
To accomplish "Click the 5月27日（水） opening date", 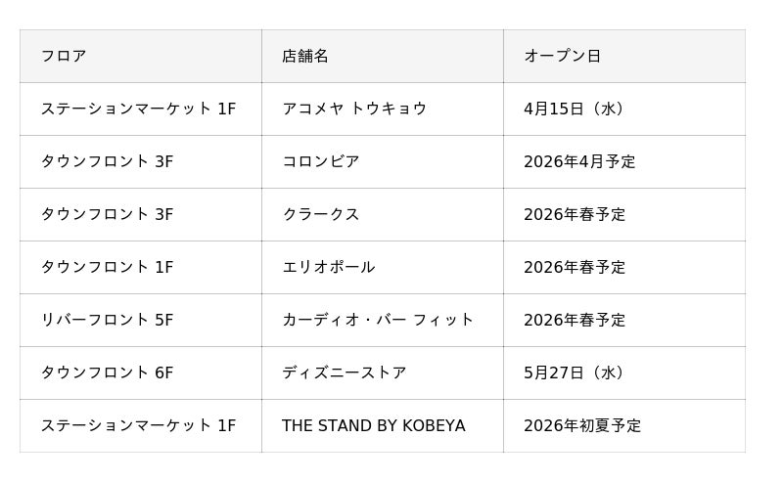I will (x=574, y=373).
